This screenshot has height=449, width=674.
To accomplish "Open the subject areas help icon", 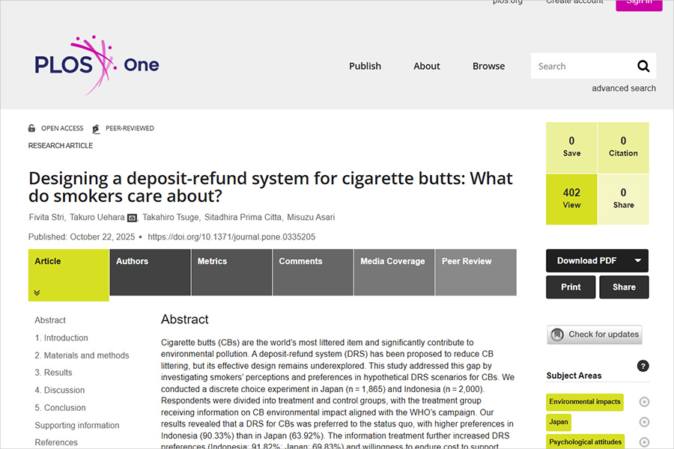I will point(643,366).
